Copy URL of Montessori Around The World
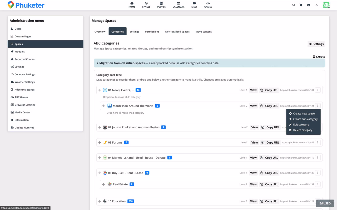The image size is (337, 210). coord(269,106)
